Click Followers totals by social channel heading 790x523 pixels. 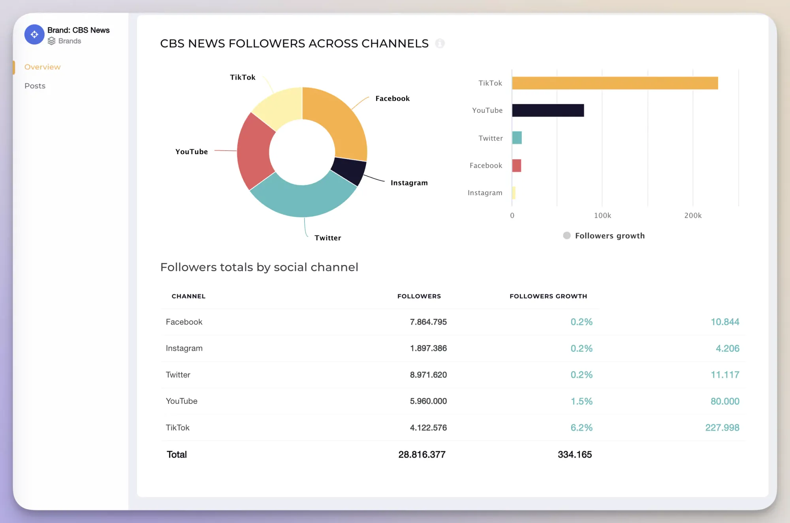point(259,267)
